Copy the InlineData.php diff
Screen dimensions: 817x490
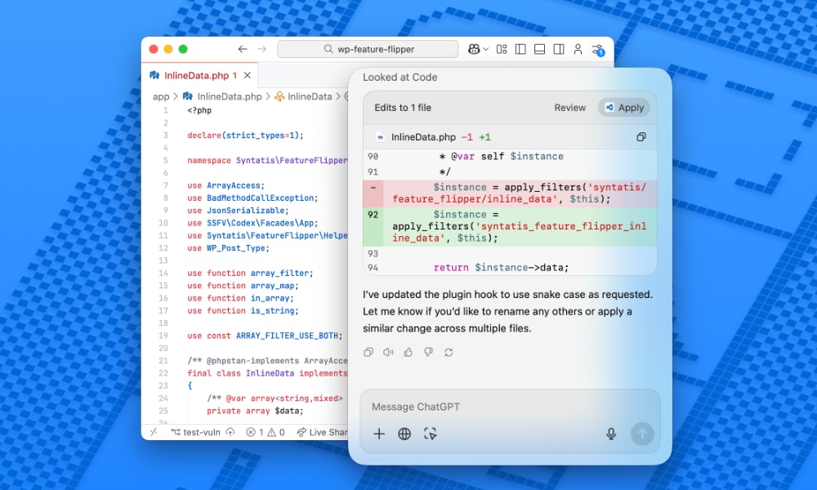click(641, 137)
